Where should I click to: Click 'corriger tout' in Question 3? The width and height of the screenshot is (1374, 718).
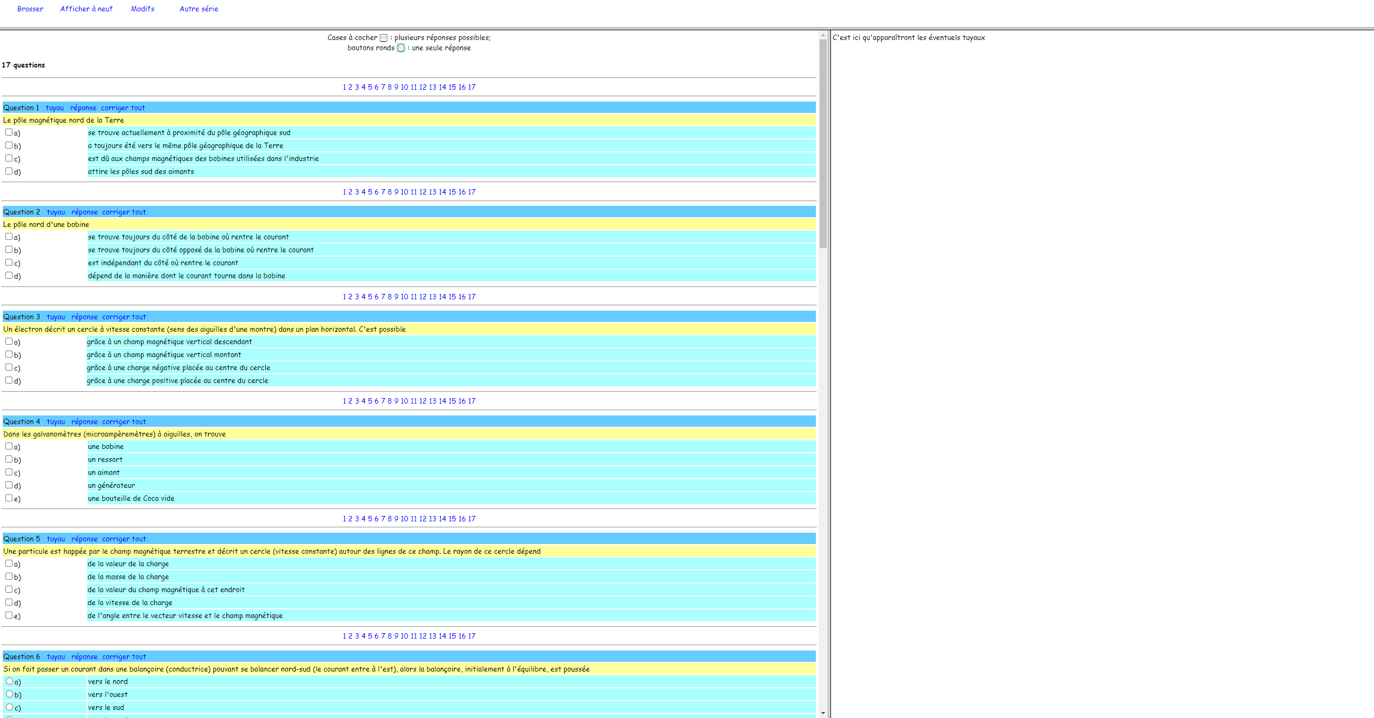124,317
